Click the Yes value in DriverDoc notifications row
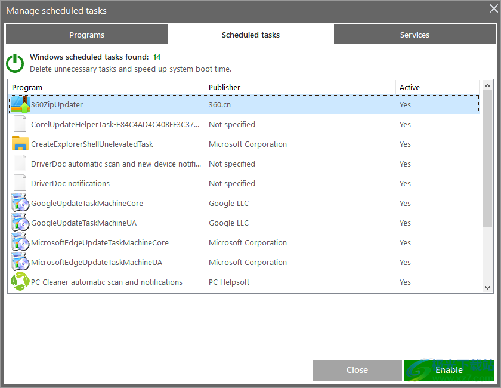Screen dimensions: 501x388 405,184
